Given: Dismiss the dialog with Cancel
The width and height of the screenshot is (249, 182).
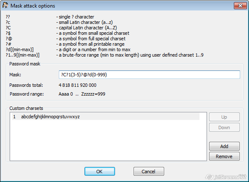Looking at the screenshot, I should [x=149, y=172].
